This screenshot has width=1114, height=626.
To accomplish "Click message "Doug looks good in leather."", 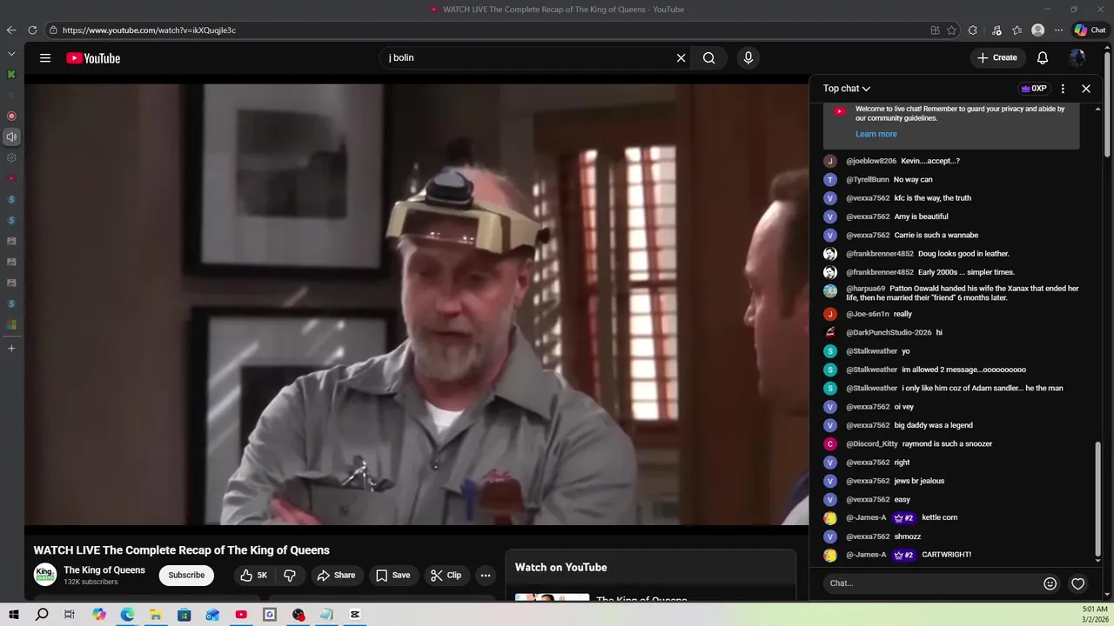I will coord(963,254).
